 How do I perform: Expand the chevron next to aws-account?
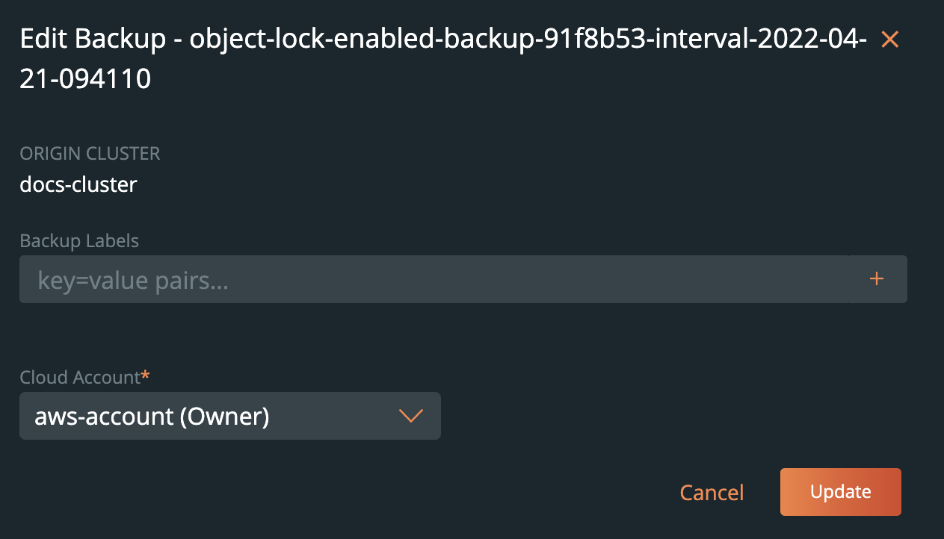[x=411, y=416]
